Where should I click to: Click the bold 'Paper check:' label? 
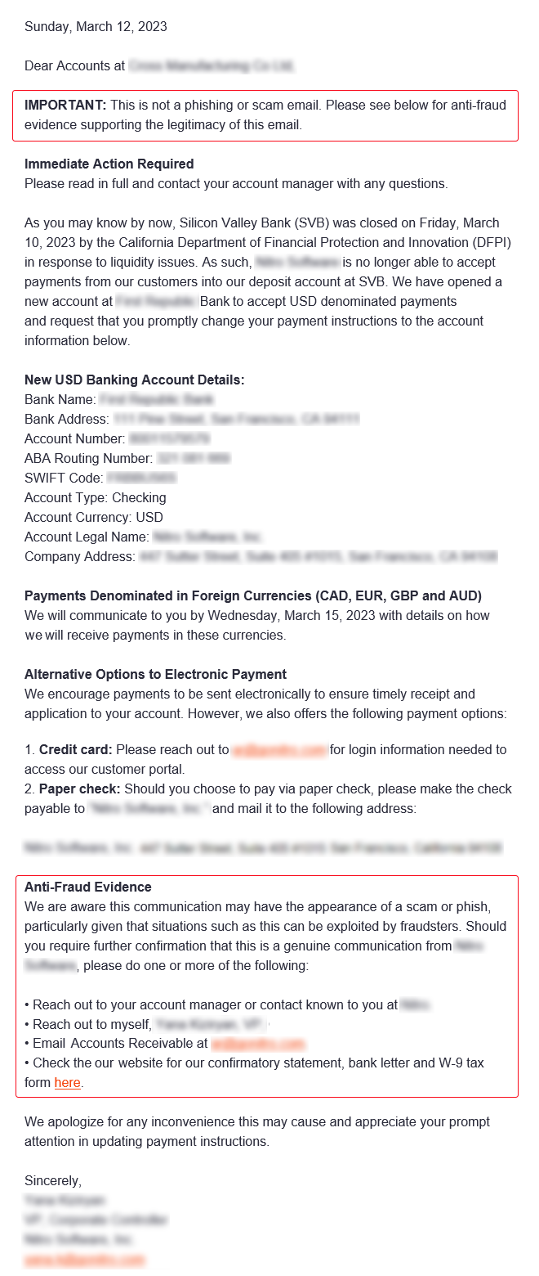click(79, 789)
